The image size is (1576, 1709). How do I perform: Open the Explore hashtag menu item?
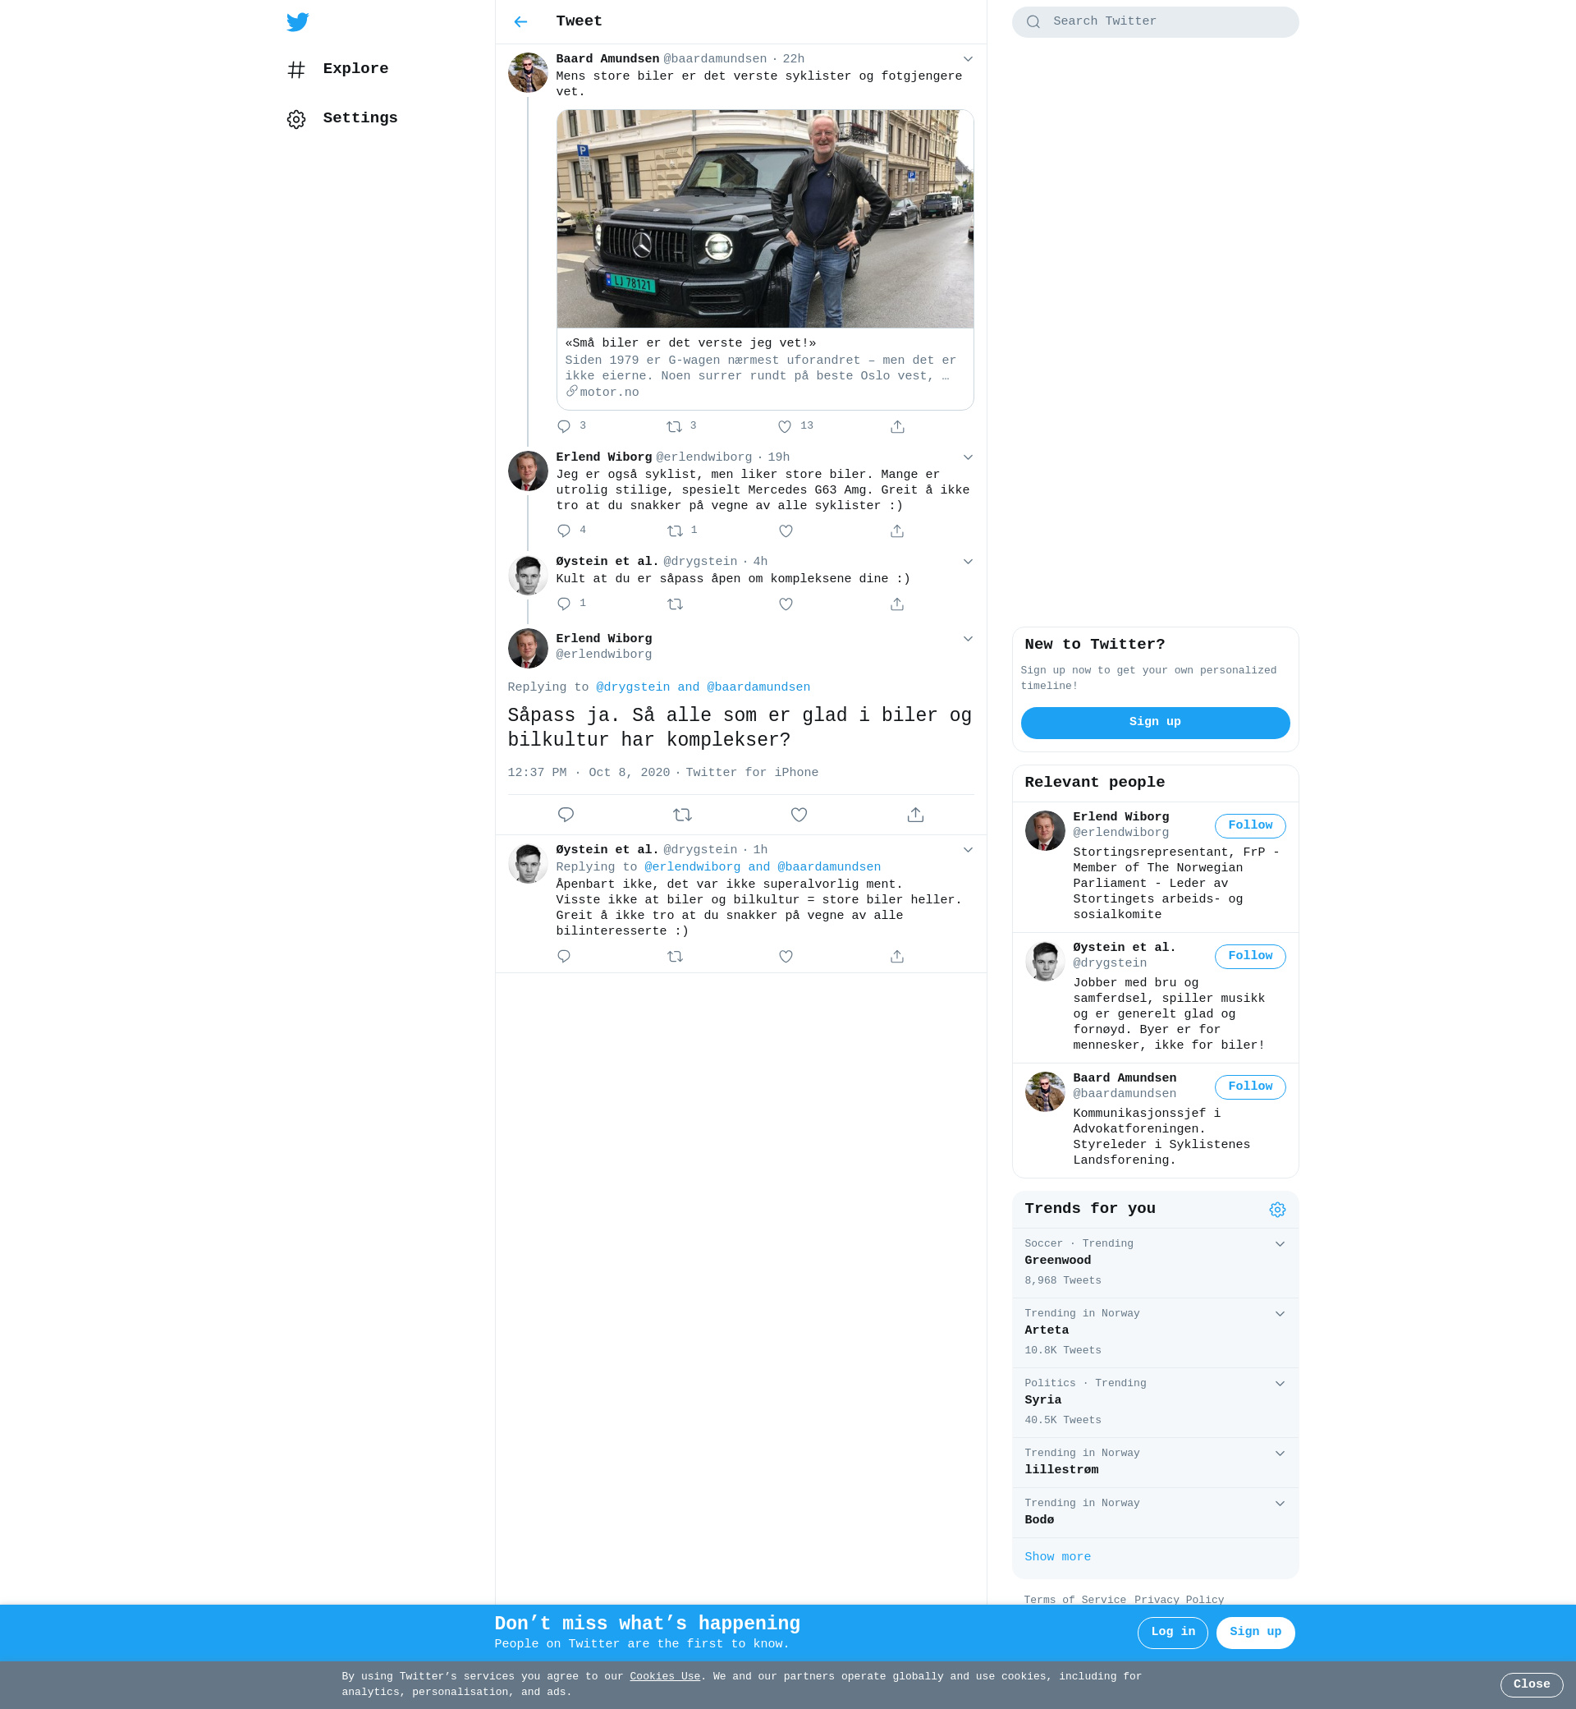(338, 69)
